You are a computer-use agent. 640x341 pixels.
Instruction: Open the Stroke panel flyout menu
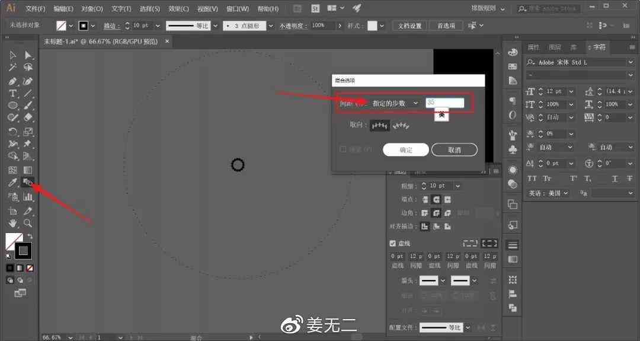click(496, 171)
